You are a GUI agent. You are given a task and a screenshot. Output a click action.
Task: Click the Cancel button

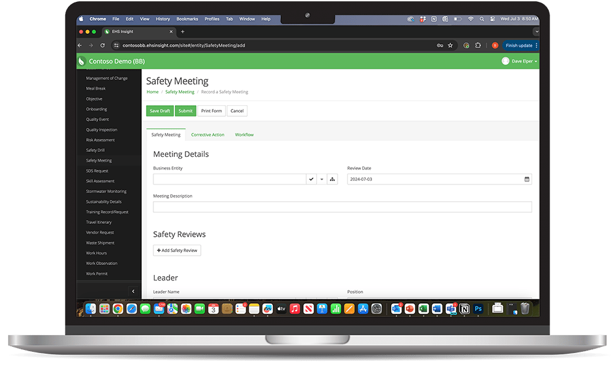237,111
